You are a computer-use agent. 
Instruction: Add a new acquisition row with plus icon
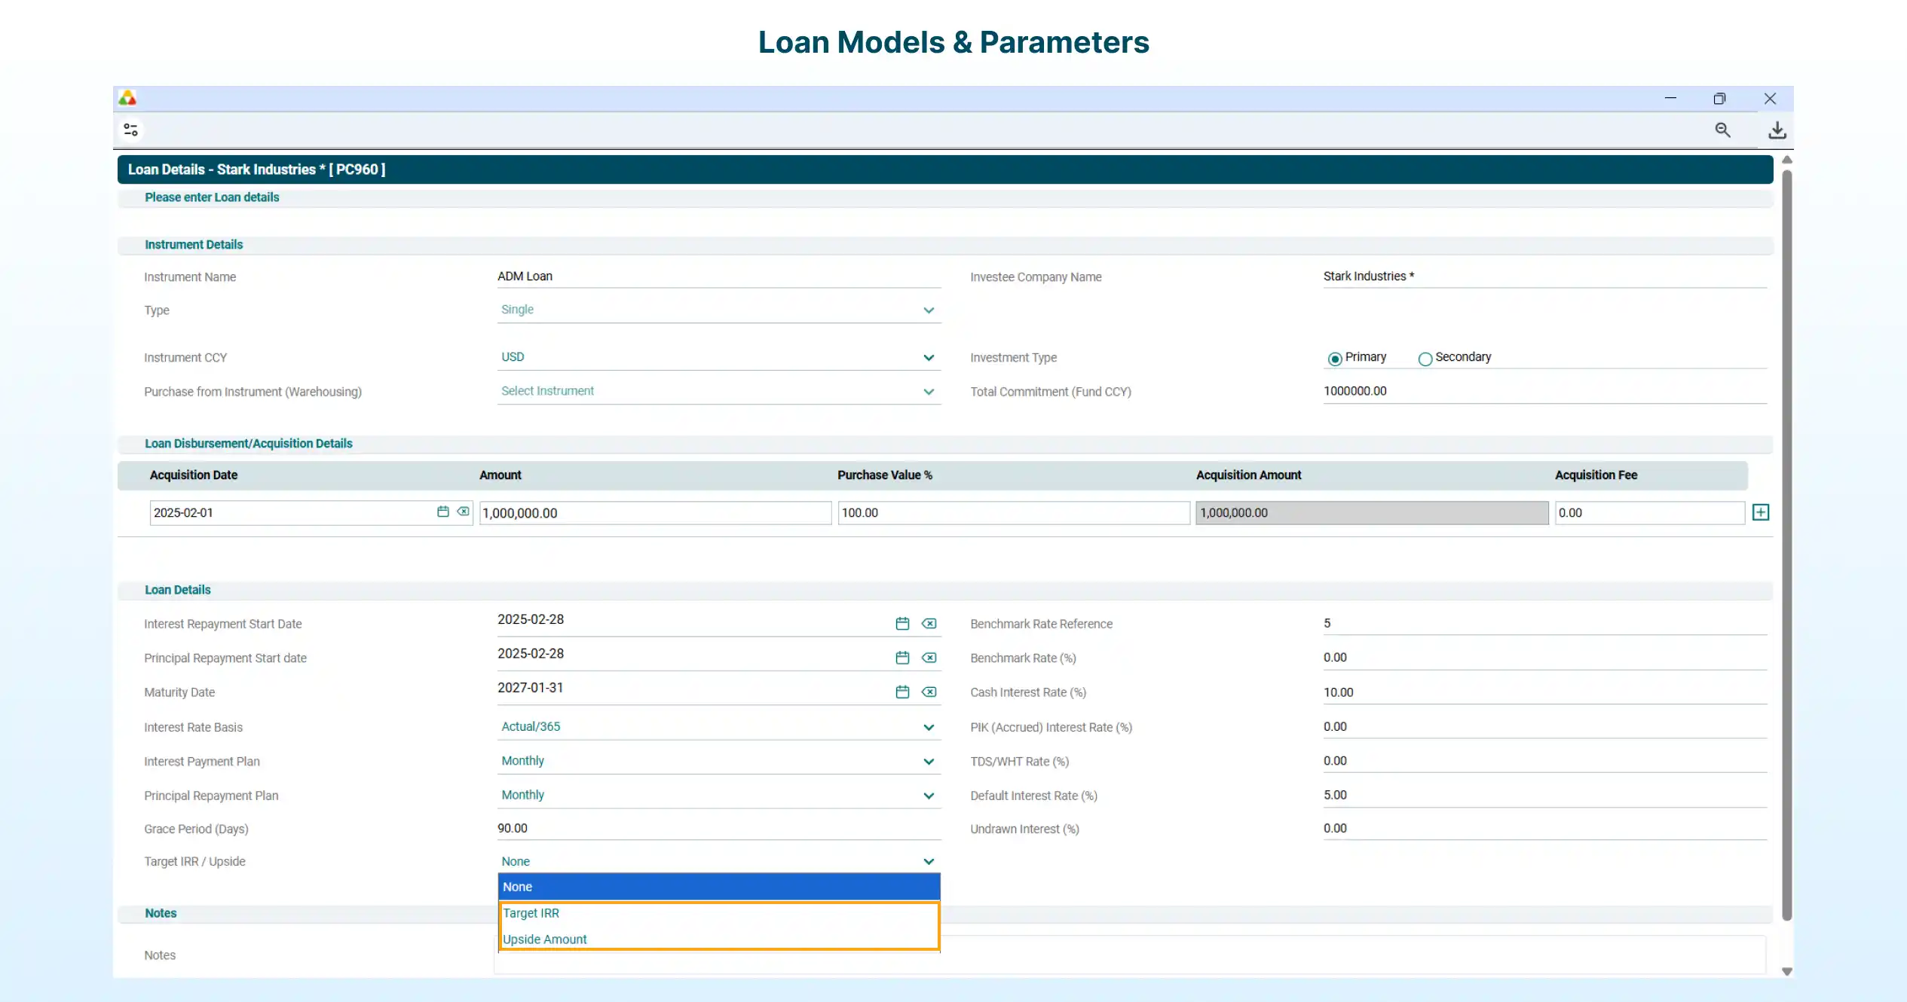tap(1761, 512)
